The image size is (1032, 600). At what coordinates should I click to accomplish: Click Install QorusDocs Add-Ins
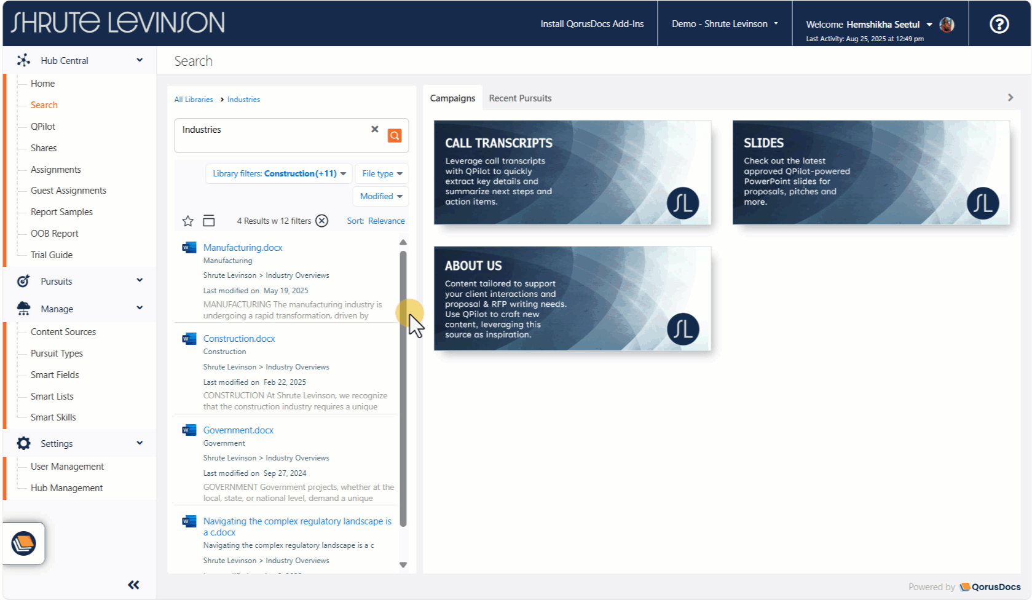(592, 24)
